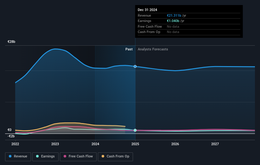Toggle the Revenue legend button
Image resolution: width=260 pixels, height=165 pixels.
coord(18,156)
